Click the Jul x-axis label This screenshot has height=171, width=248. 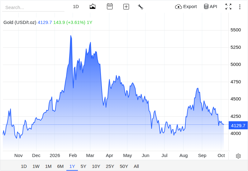164,155
